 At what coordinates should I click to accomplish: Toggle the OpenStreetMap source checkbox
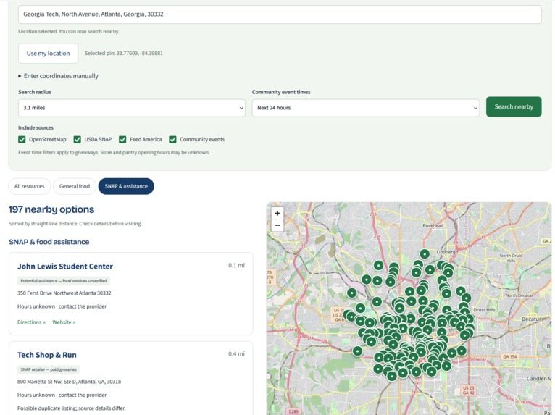(22, 139)
